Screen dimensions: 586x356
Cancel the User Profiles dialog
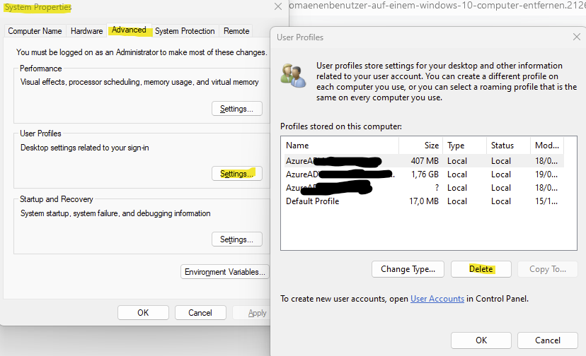[x=548, y=340]
